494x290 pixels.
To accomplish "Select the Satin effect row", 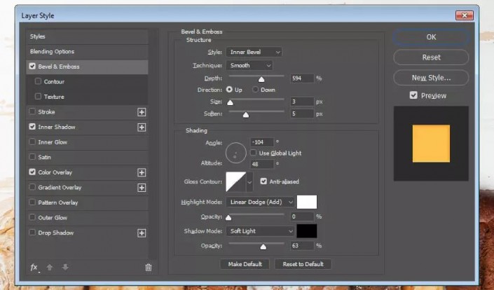I will [88, 157].
